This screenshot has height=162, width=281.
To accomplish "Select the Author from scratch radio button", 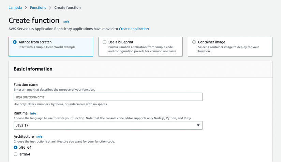I will point(15,42).
